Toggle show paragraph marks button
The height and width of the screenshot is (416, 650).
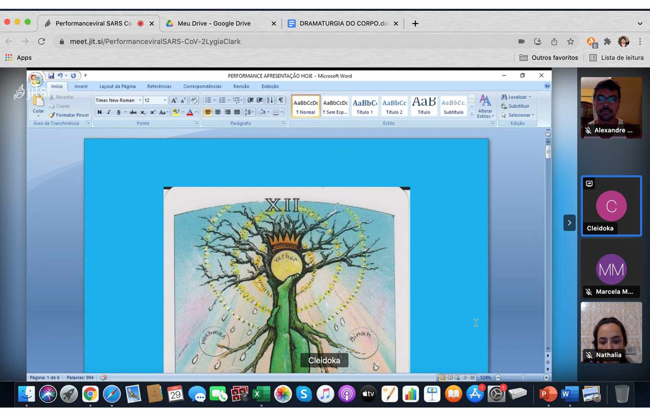point(281,100)
